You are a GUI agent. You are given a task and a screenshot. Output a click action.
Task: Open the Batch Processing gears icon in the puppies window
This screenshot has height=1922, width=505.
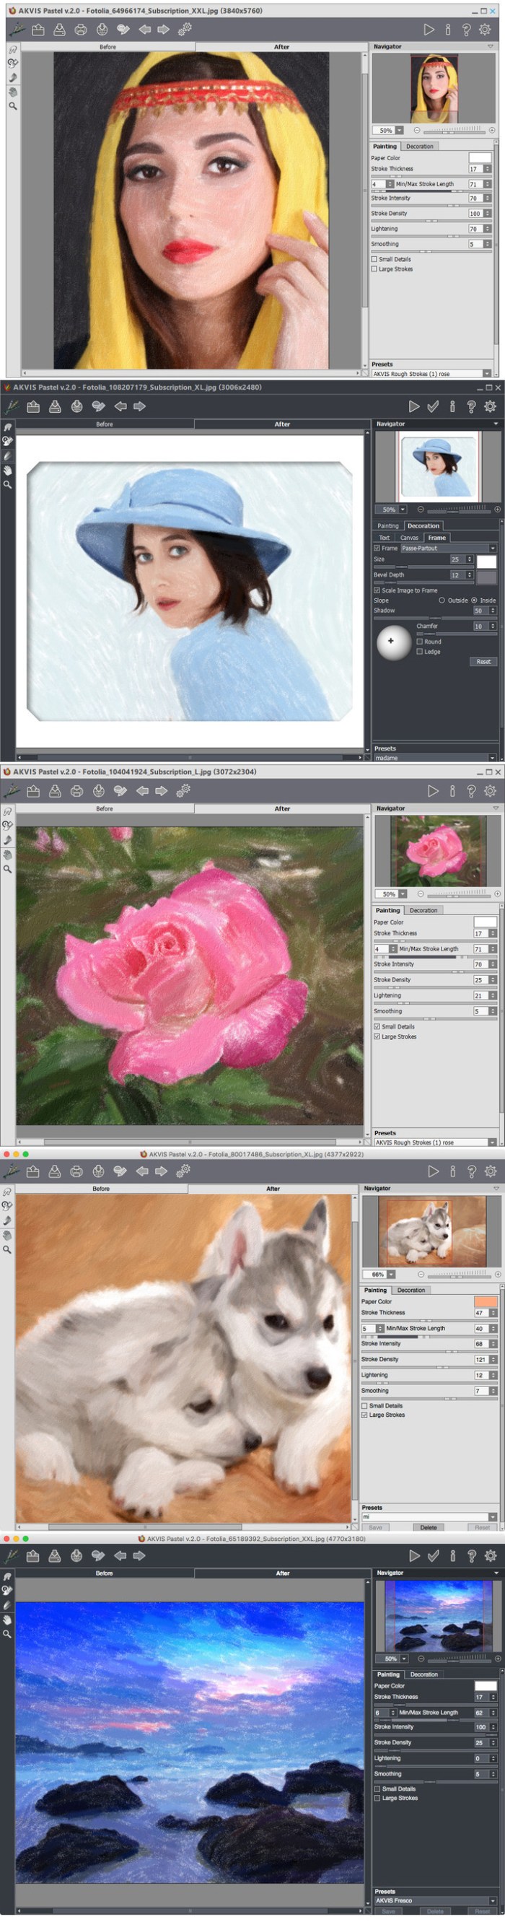[183, 1171]
